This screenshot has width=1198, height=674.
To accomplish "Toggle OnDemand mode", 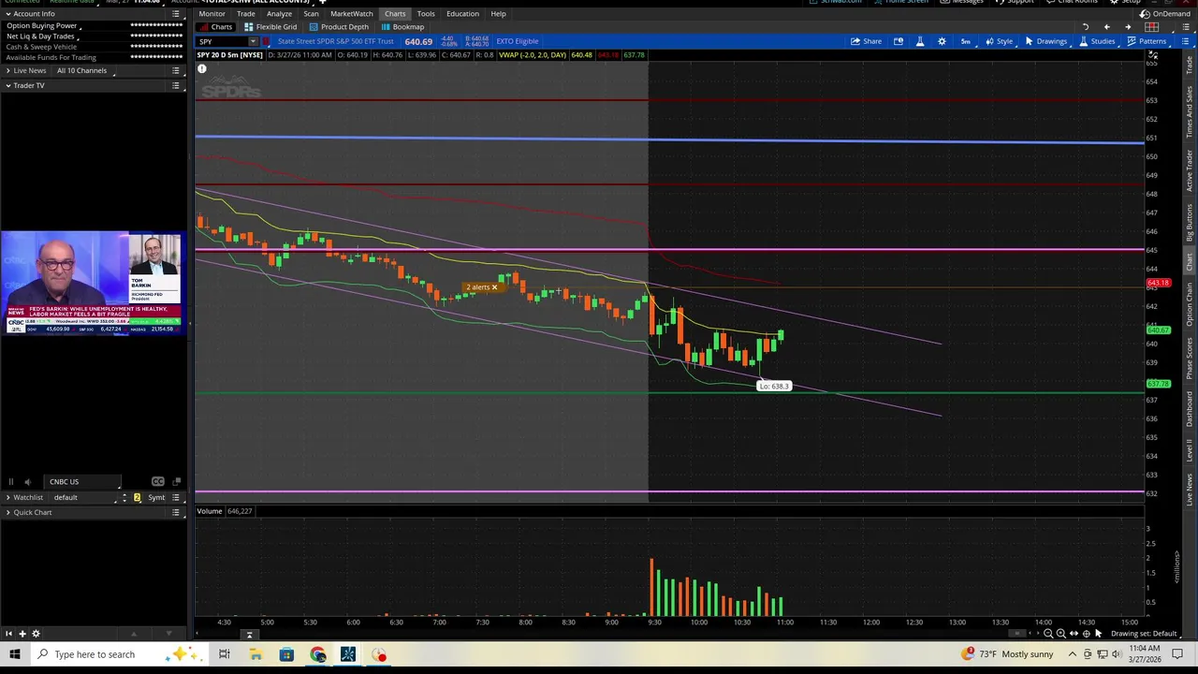I will point(1165,14).
